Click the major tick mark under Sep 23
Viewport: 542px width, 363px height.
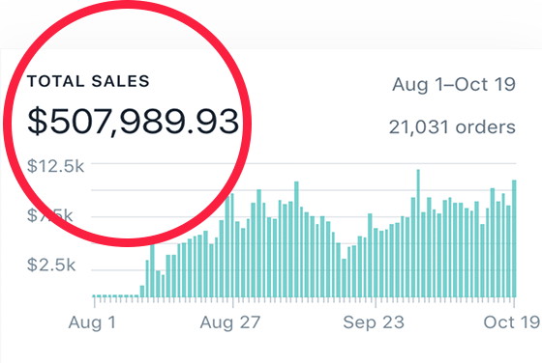point(376,302)
